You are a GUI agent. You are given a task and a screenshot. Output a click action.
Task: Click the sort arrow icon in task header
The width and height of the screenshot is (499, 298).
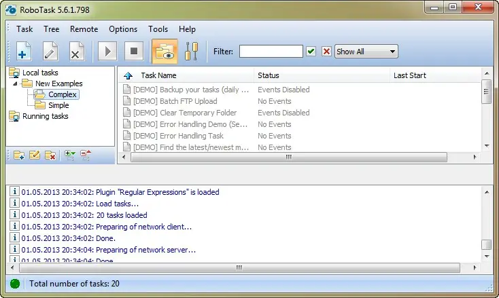point(128,75)
